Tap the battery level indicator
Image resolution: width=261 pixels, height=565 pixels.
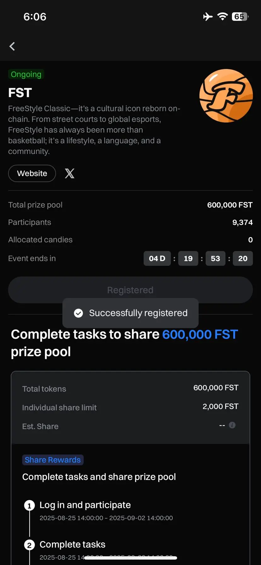[x=240, y=16]
